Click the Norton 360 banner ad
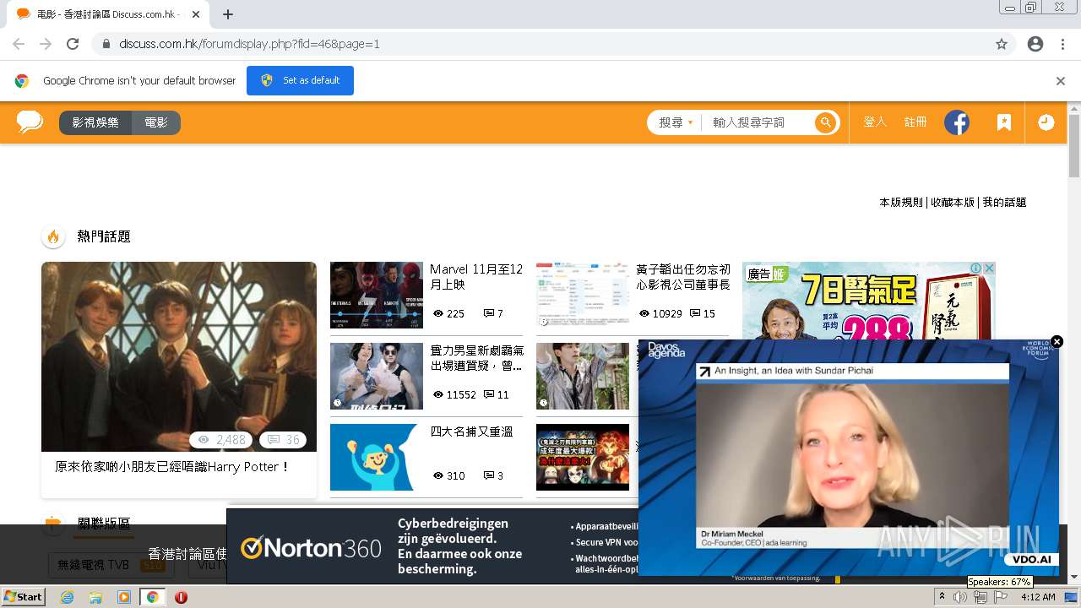 tap(432, 546)
